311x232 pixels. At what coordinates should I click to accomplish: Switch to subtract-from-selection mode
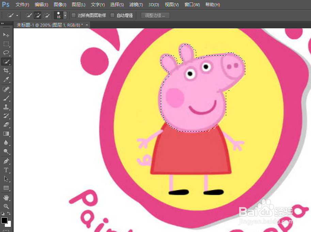pos(46,15)
